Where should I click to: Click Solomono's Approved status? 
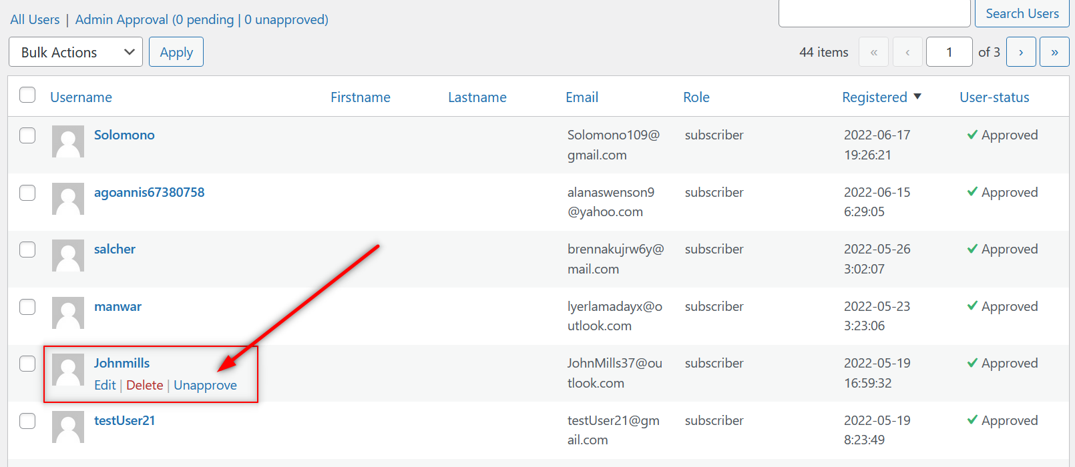[1002, 135]
